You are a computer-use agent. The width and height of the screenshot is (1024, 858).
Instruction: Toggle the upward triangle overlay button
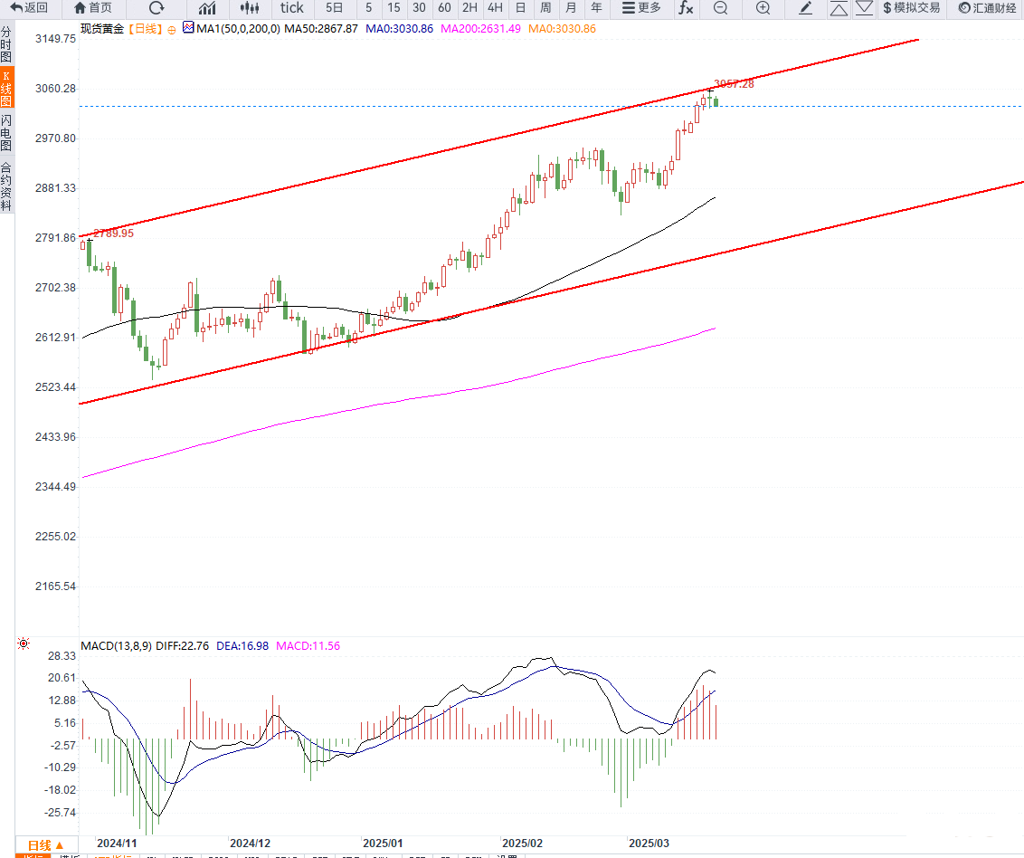[x=839, y=8]
